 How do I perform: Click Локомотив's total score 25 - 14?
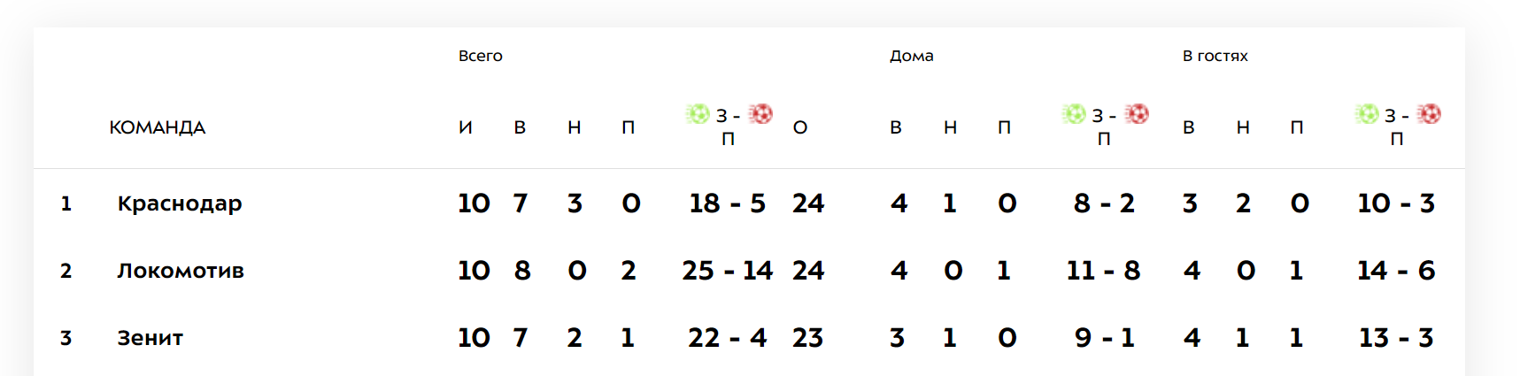click(728, 271)
